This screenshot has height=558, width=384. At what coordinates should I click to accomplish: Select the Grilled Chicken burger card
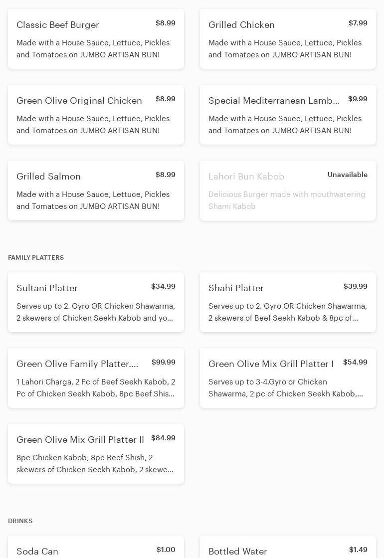point(288,39)
